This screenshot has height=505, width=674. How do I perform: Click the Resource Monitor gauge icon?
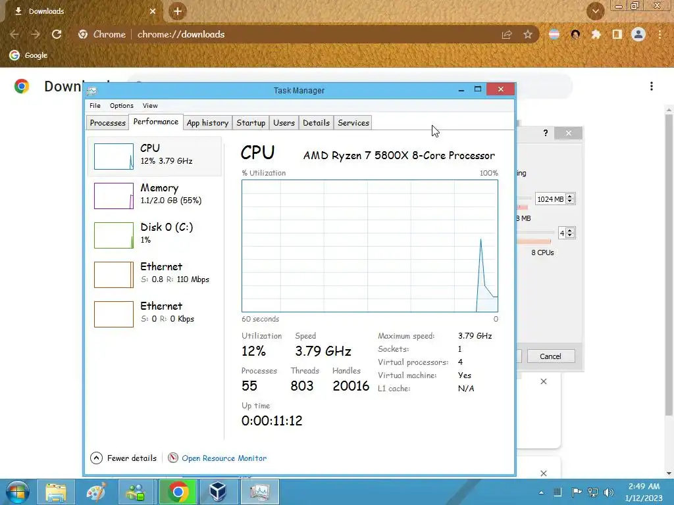click(173, 458)
